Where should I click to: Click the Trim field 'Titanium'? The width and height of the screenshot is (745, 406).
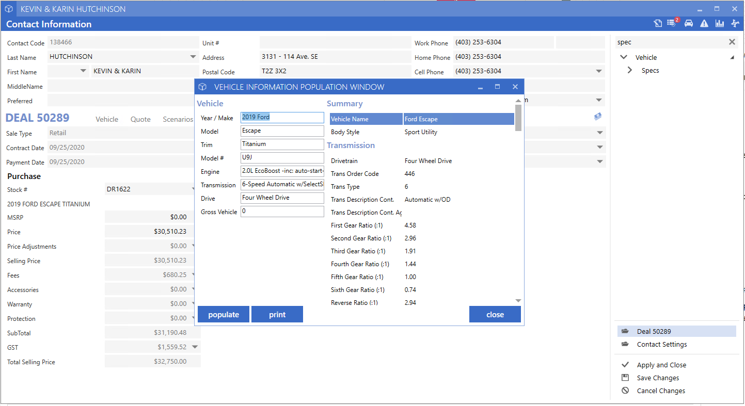tap(282, 144)
